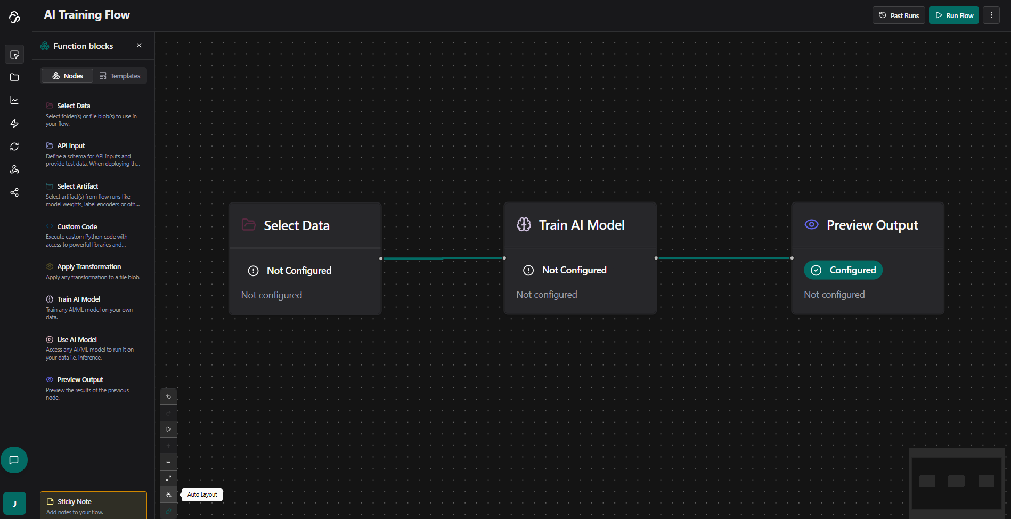Click the webhook icon in sidebar
The image size is (1011, 519).
click(x=14, y=169)
